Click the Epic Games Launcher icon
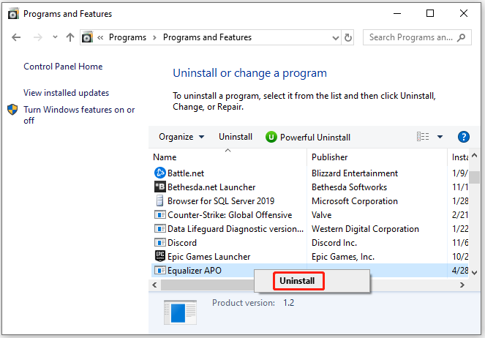Viewport: 485px width, 338px height. tap(160, 256)
